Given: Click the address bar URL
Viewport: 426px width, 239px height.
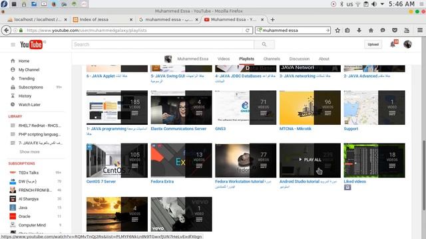Looking at the screenshot, I should click(x=87, y=31).
